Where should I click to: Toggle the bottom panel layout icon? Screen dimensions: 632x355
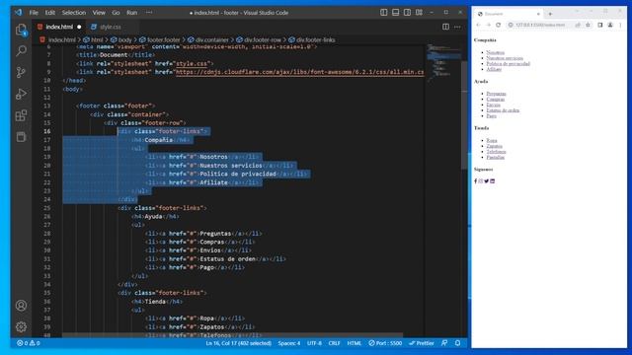(x=395, y=13)
